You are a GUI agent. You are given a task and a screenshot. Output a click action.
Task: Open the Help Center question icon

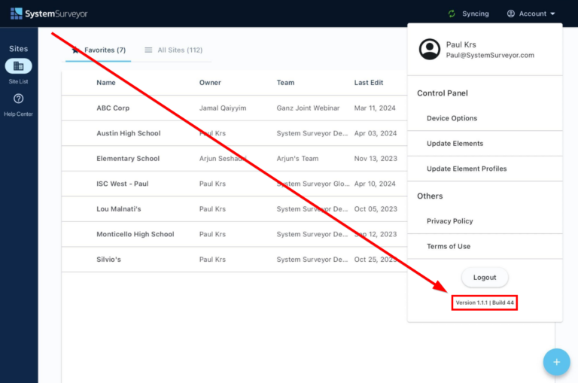point(18,99)
